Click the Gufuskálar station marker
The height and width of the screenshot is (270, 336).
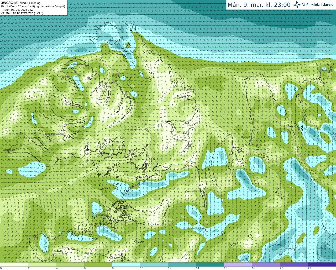click(37, 237)
